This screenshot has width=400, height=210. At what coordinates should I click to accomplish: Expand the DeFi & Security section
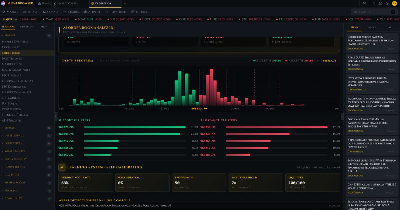click(x=27, y=159)
